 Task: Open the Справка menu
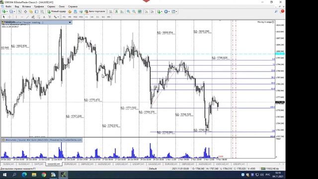click(x=73, y=6)
